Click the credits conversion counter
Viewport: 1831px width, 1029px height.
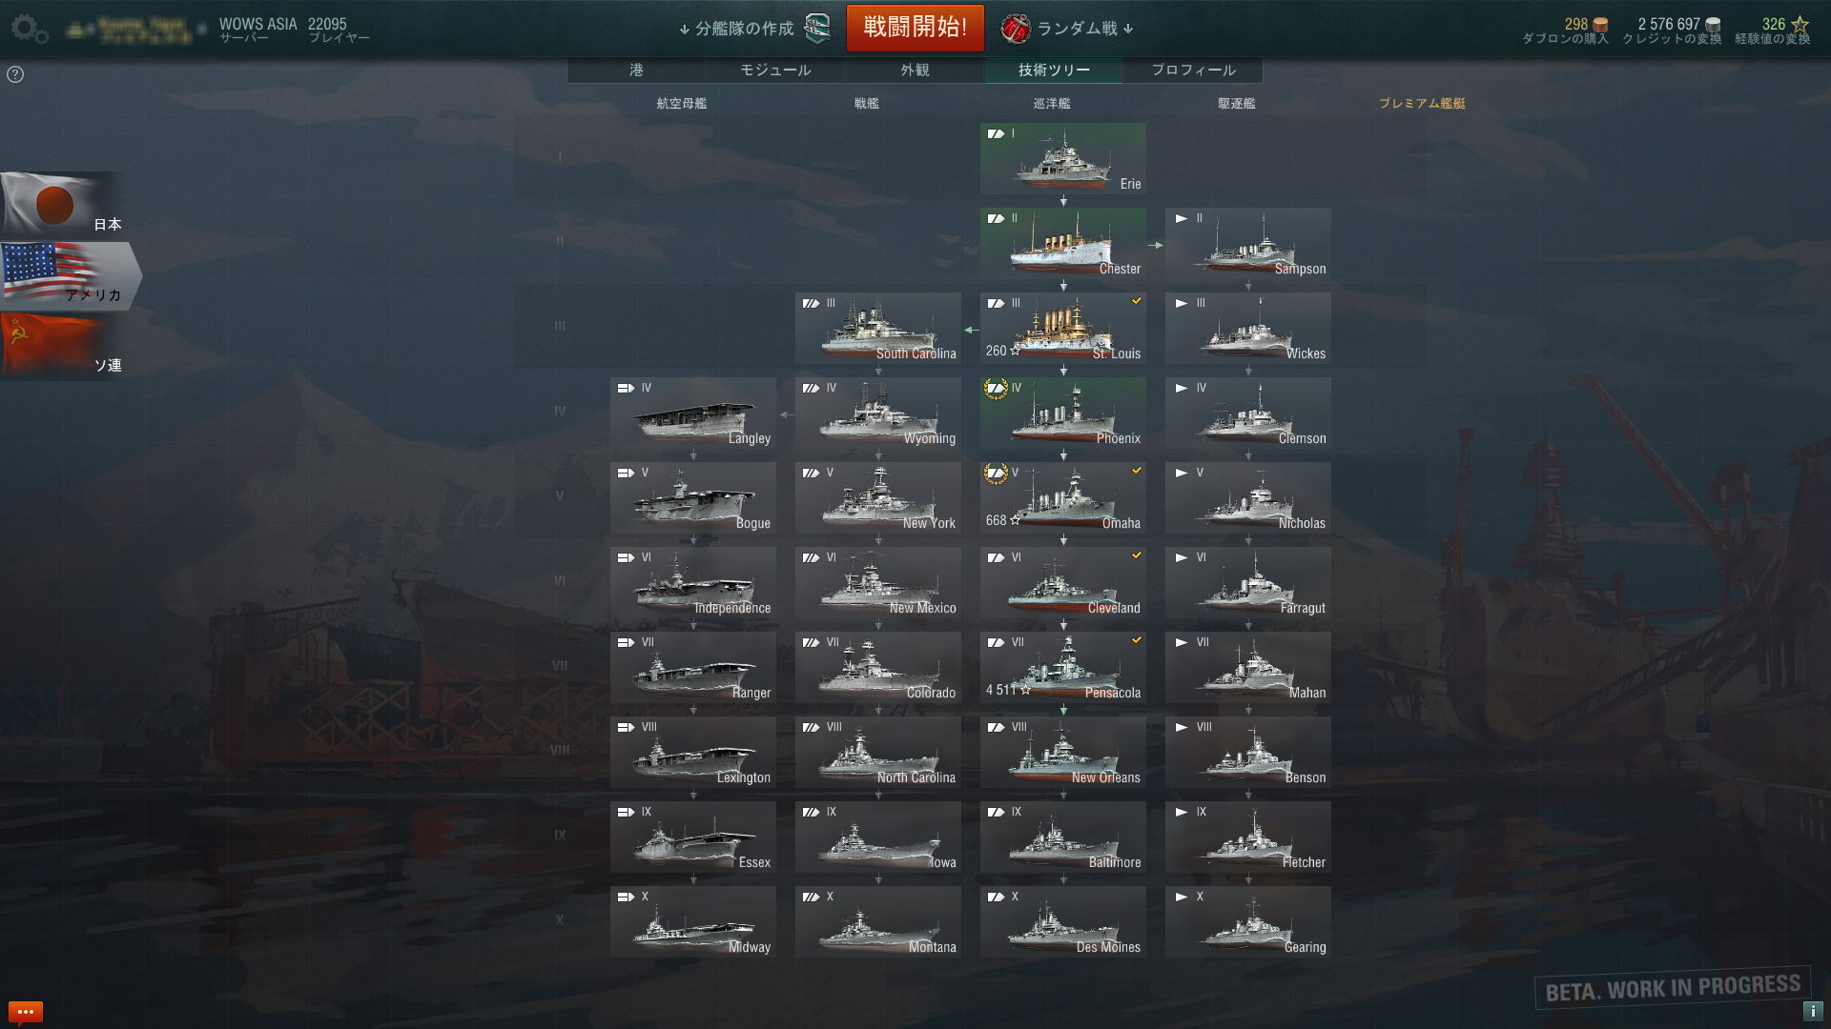pos(1673,30)
